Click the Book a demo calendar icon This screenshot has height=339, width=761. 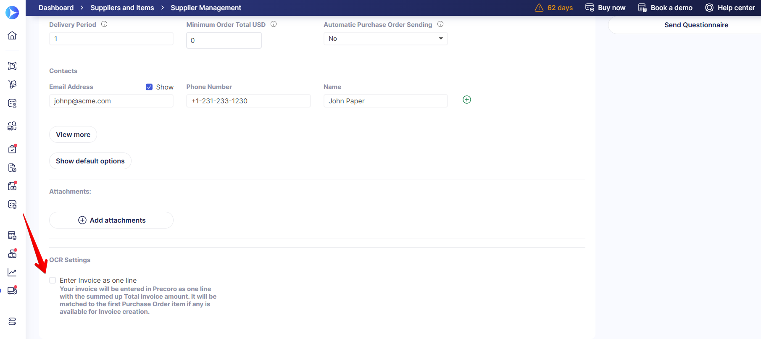point(643,8)
